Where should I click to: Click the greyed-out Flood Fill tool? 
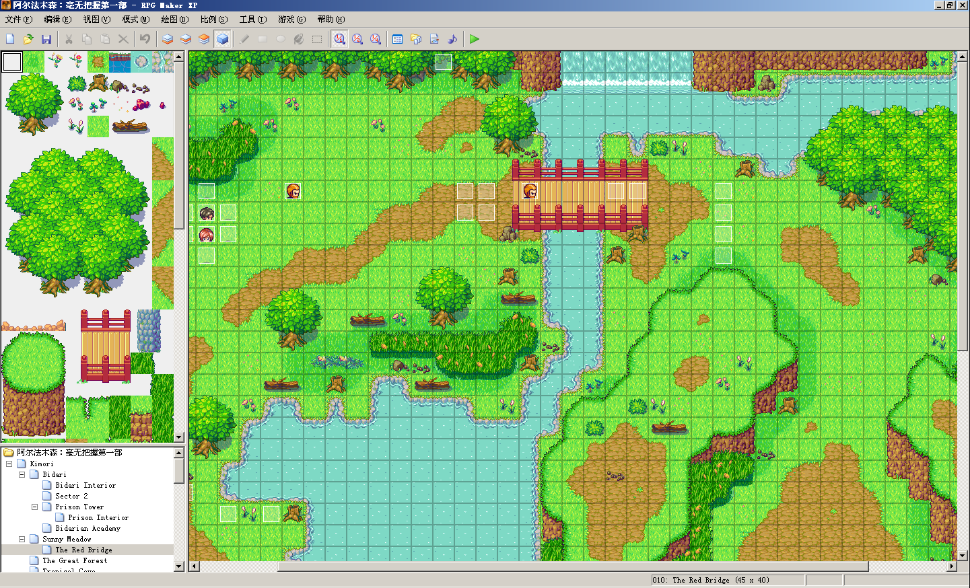(x=299, y=39)
